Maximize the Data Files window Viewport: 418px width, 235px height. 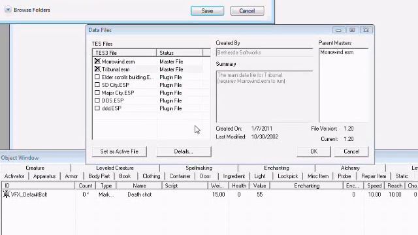[352, 30]
